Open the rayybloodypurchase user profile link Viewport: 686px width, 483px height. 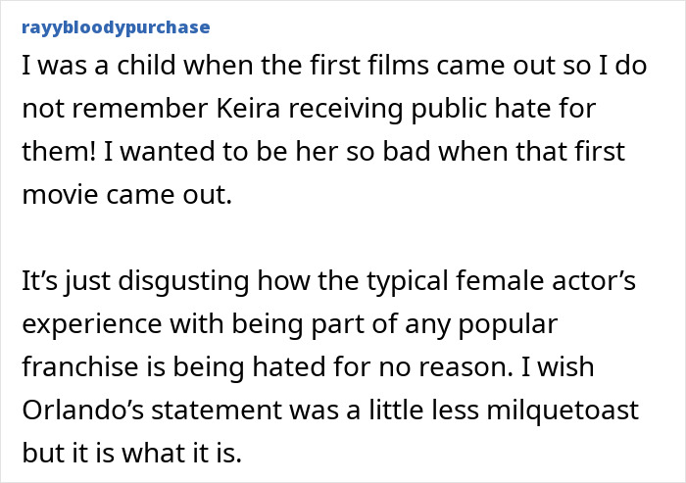click(x=116, y=27)
